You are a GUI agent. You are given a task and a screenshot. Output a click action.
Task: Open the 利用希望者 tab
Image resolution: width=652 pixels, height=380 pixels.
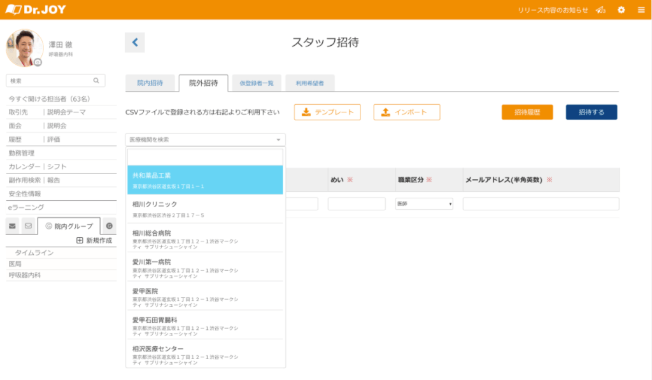tap(309, 83)
